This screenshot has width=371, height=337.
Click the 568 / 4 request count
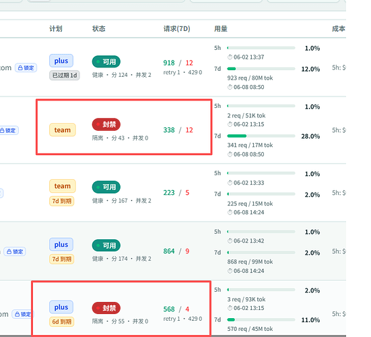176,309
